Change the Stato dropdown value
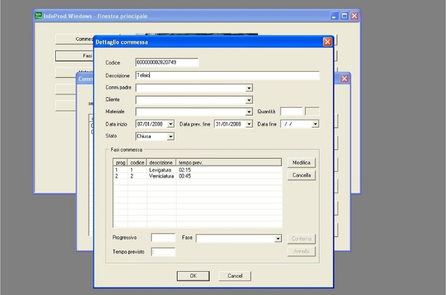This screenshot has width=446, height=295. 170,137
